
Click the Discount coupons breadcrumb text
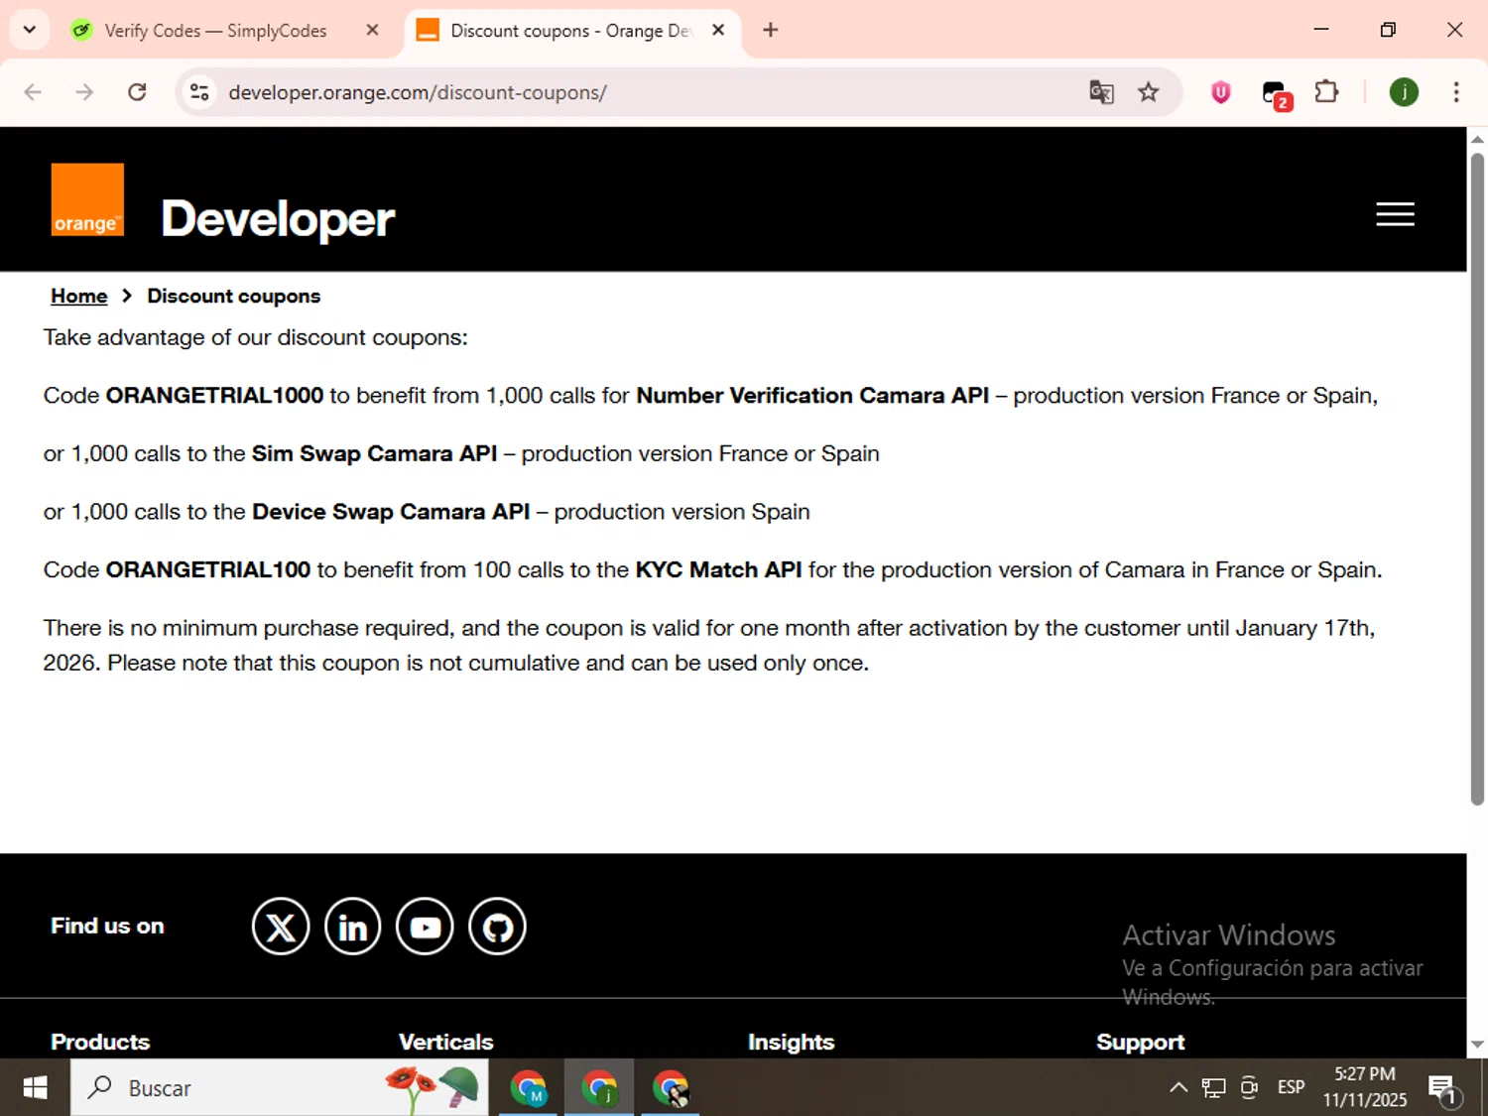[234, 296]
